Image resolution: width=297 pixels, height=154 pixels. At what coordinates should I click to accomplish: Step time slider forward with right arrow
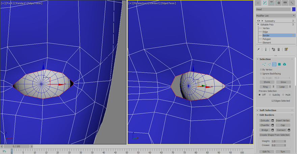pyautogui.click(x=31, y=147)
